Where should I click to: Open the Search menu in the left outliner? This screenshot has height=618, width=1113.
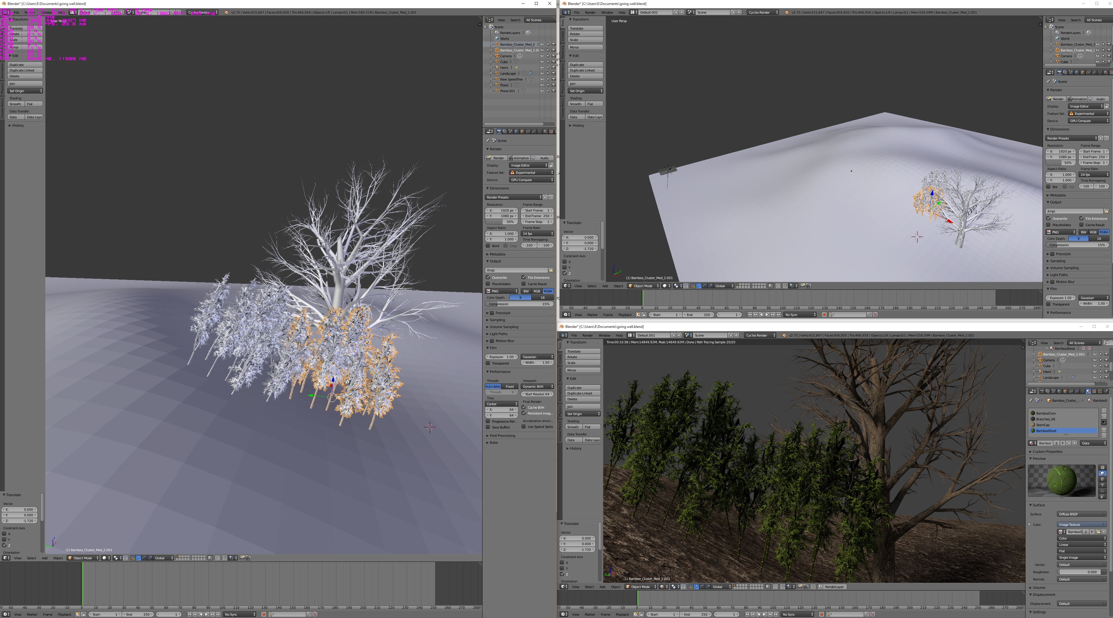515,20
